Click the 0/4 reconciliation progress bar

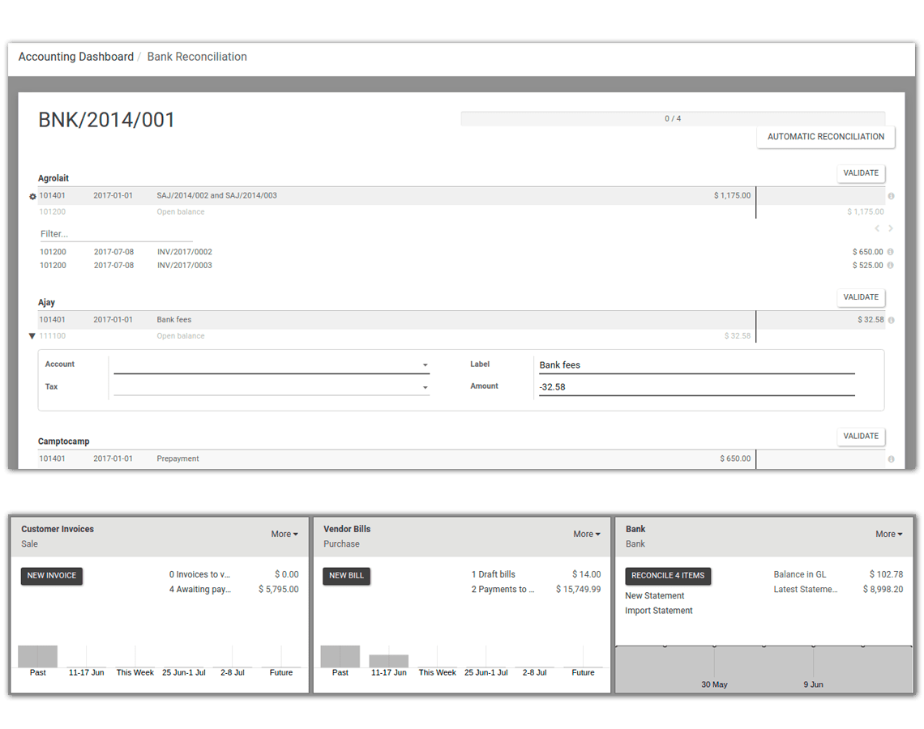click(673, 117)
